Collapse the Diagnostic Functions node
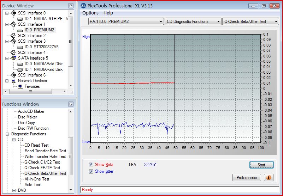The width and height of the screenshot is (283, 196). point(7,134)
